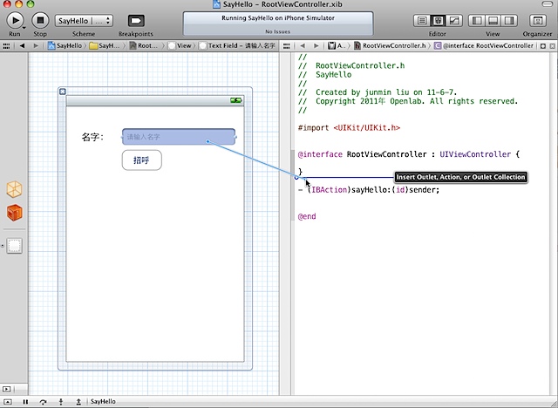Select the File's Owner cube icon
558x408 pixels.
coord(14,189)
